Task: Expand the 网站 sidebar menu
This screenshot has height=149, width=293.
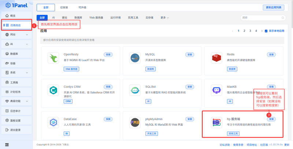Action: pyautogui.click(x=16, y=34)
